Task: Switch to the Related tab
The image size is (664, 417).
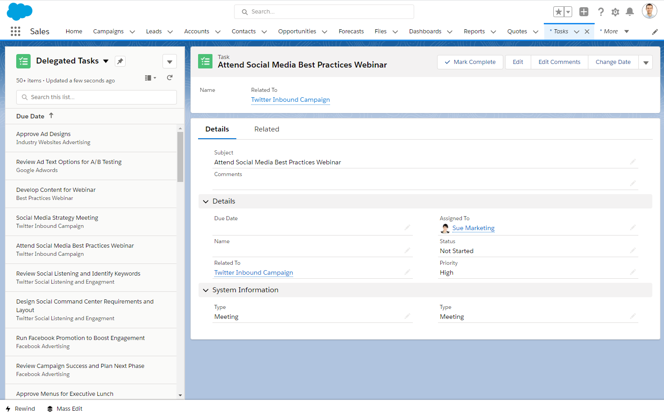Action: (267, 129)
